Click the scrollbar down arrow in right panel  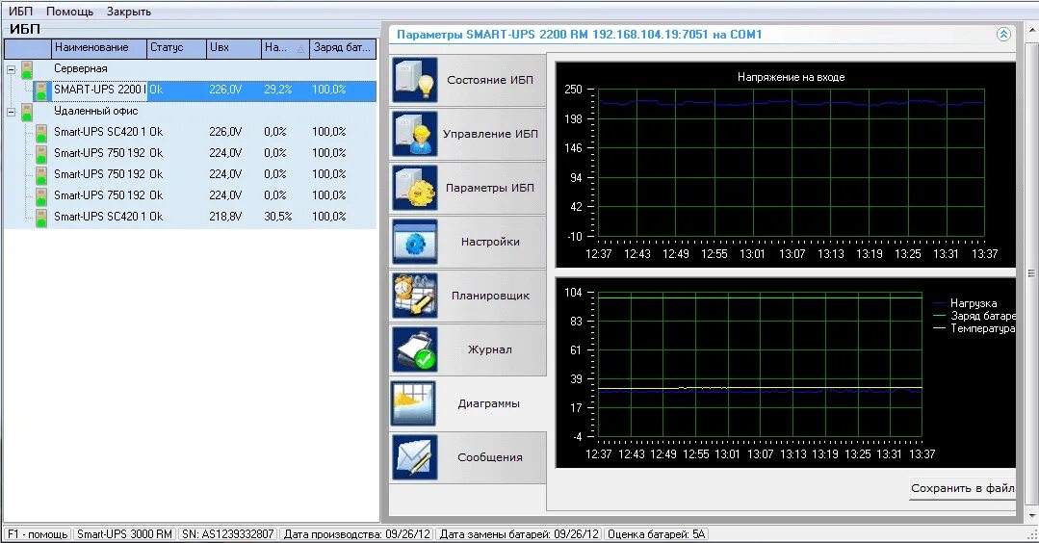(x=1031, y=515)
